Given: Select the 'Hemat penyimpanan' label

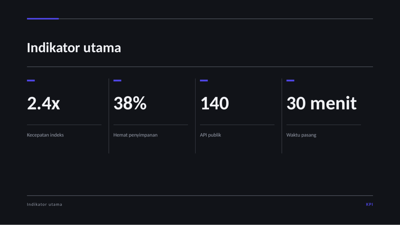Looking at the screenshot, I should [x=135, y=135].
